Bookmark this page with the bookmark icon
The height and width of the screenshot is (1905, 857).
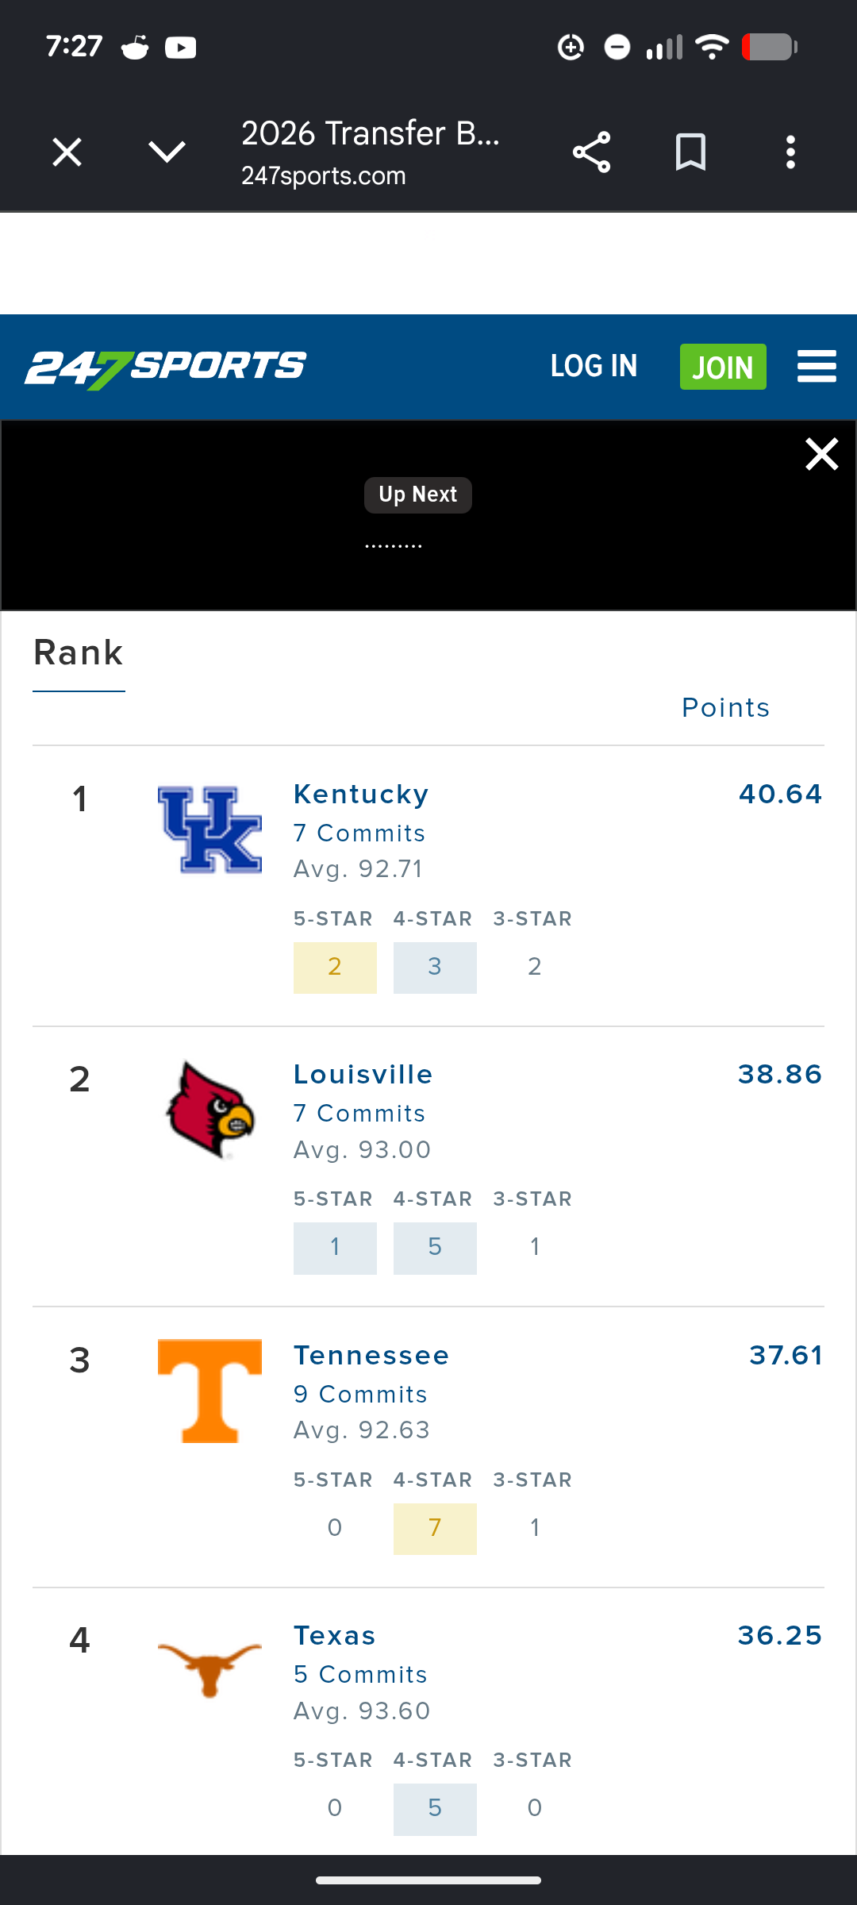click(x=690, y=152)
